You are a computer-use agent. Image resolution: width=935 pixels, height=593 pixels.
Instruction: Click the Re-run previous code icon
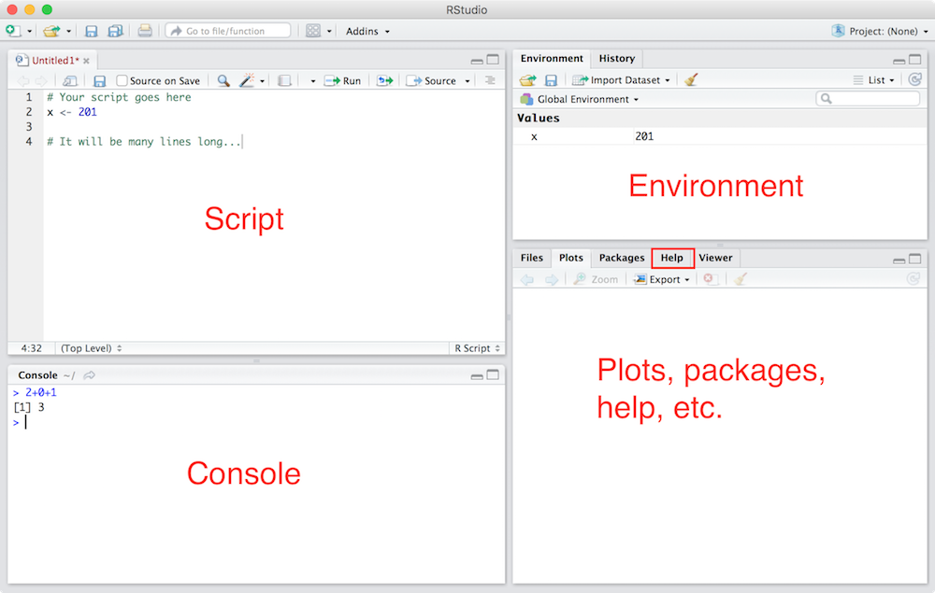384,81
